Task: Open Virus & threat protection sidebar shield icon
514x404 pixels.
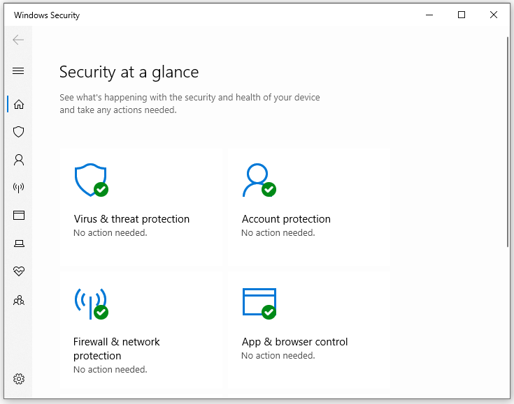Action: coord(19,132)
